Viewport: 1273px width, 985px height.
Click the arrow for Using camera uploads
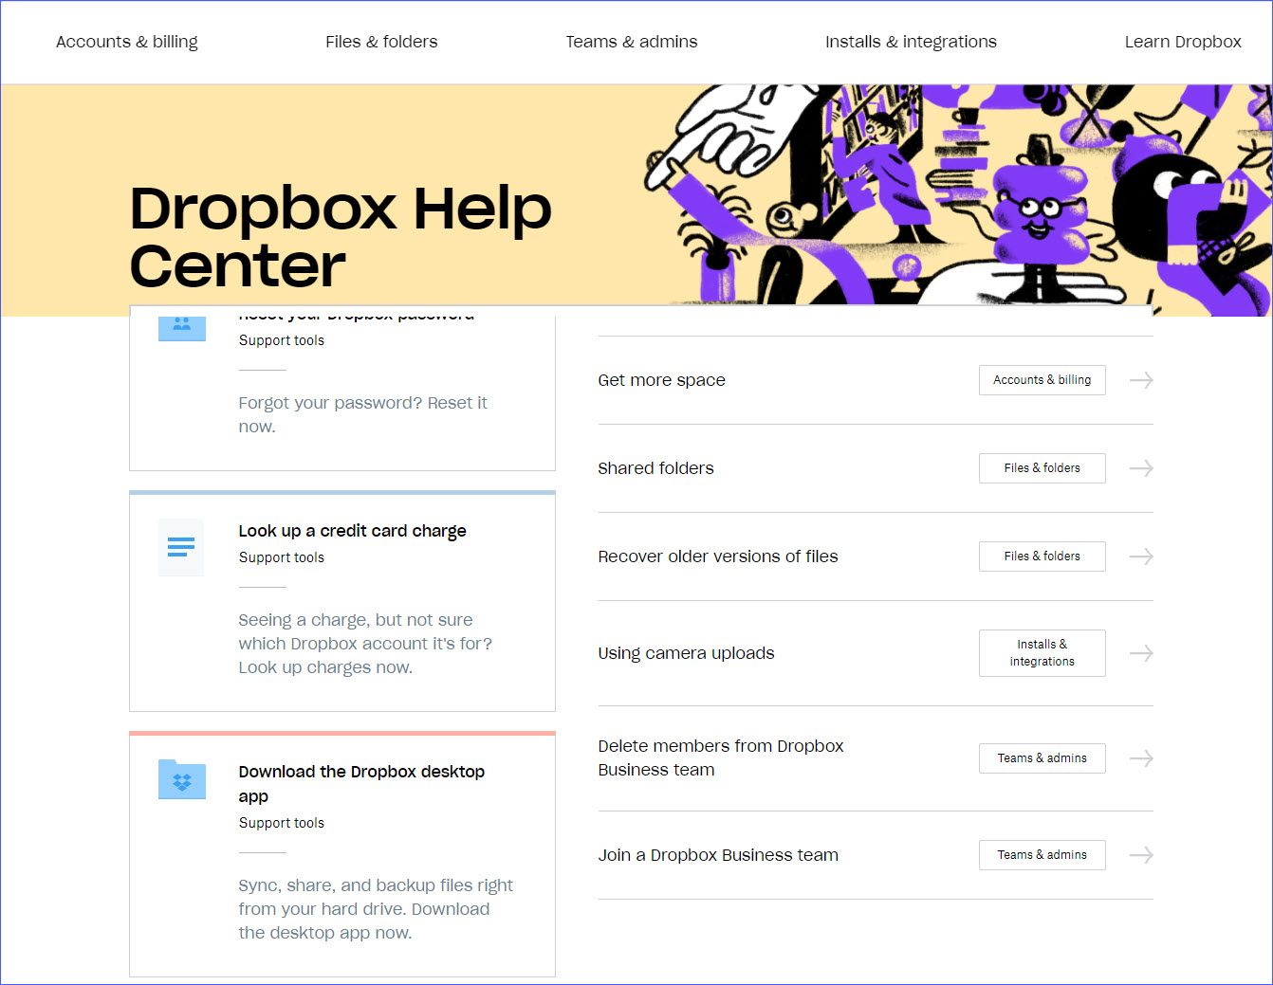1141,653
